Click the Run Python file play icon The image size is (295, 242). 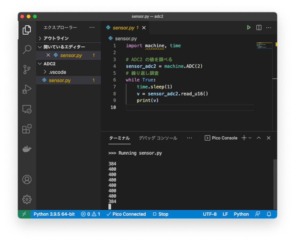249,28
